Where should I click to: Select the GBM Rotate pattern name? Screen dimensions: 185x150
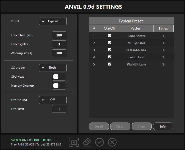pos(137,36)
